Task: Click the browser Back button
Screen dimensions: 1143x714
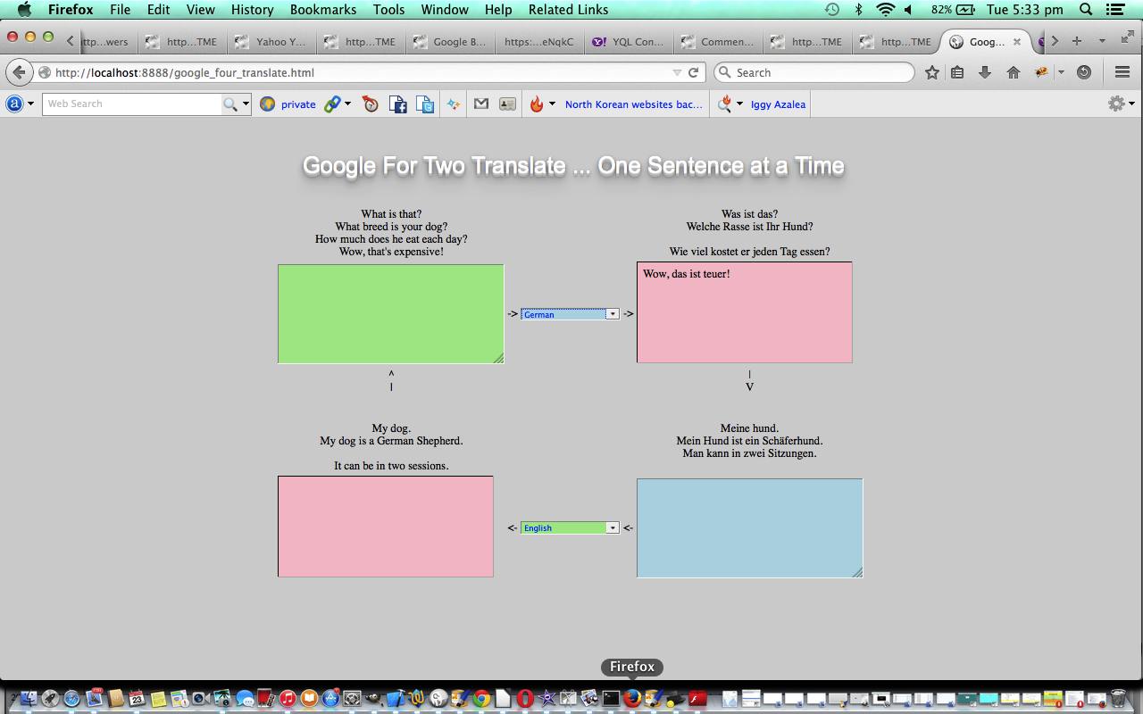Action: pos(19,72)
